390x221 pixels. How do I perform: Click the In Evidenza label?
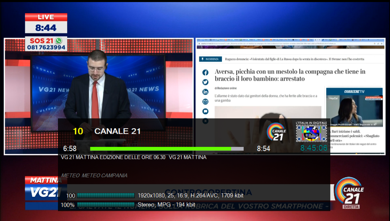(210, 59)
